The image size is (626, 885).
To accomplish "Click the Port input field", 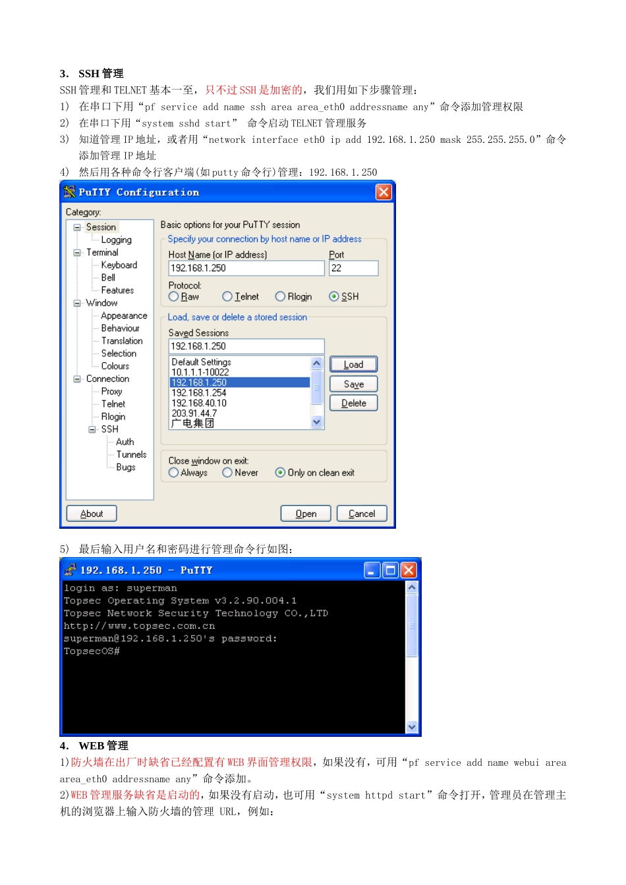I will (x=354, y=268).
